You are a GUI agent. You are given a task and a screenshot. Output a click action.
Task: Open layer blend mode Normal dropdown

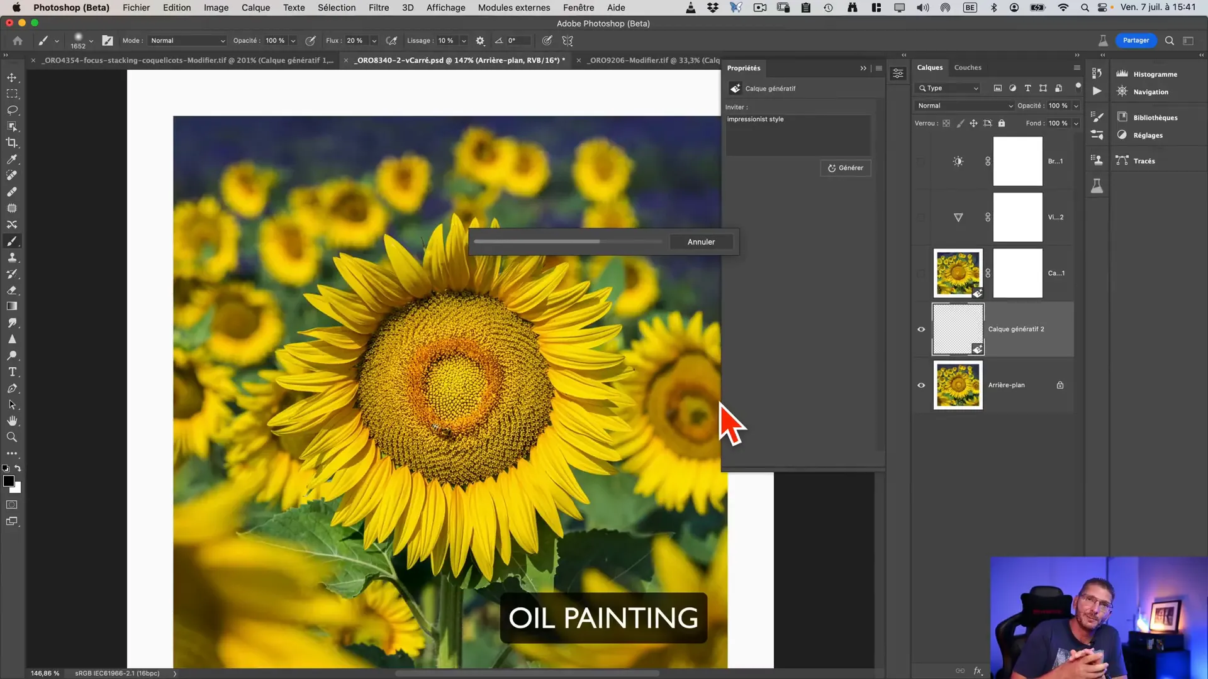pos(965,106)
